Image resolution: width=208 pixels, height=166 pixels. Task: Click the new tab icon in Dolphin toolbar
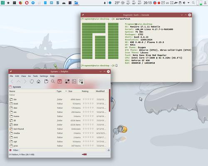tap(46, 81)
